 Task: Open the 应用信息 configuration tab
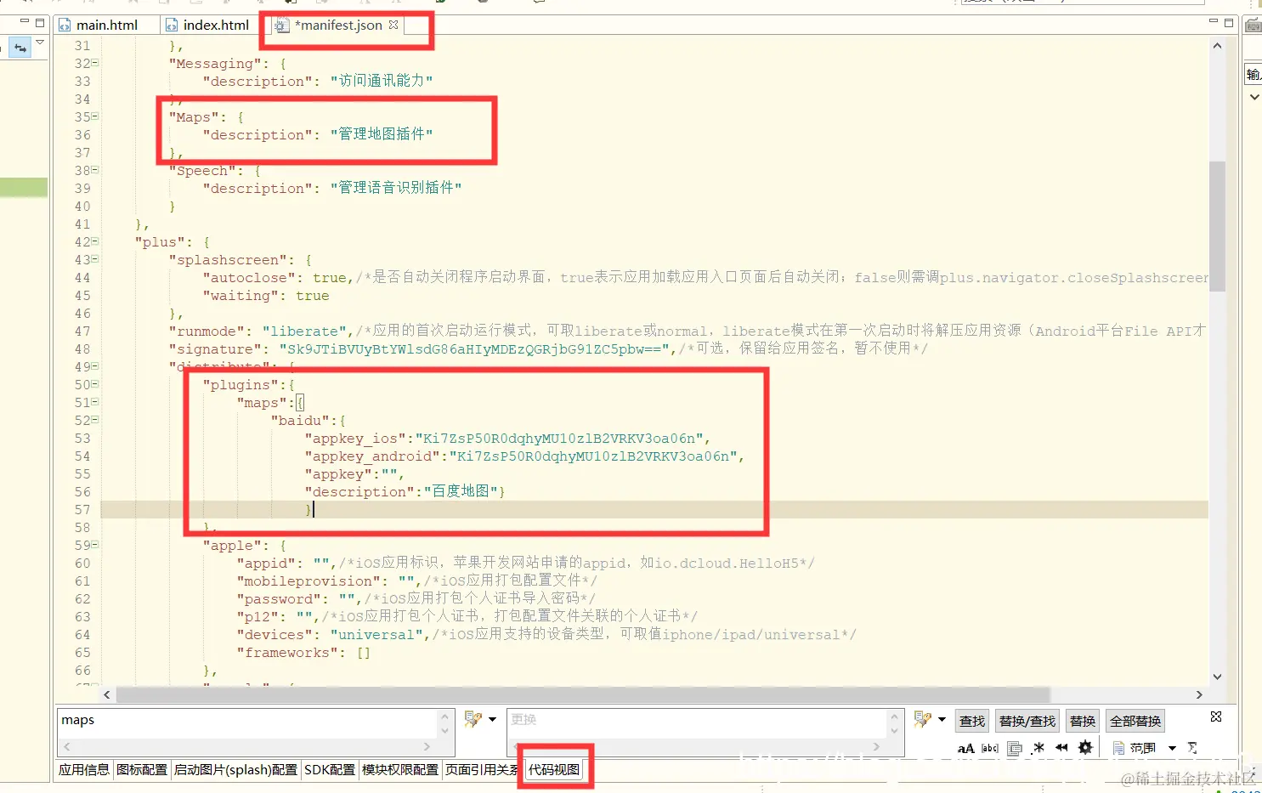[x=84, y=769]
